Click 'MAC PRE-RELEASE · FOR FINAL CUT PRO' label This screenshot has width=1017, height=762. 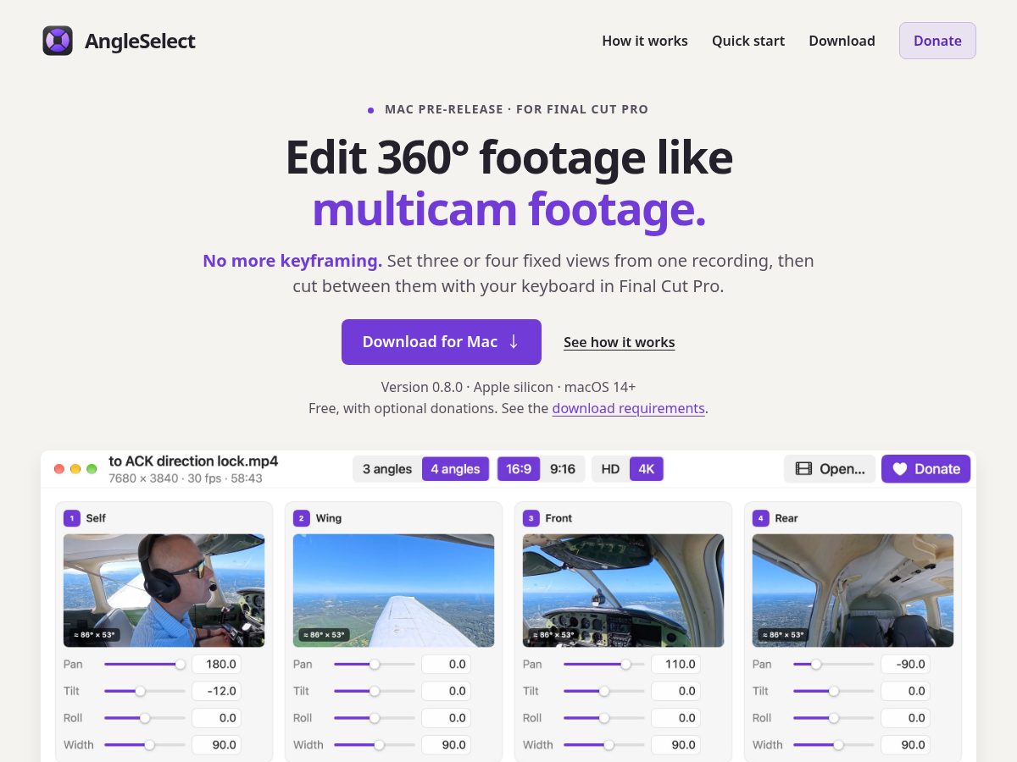(516, 109)
